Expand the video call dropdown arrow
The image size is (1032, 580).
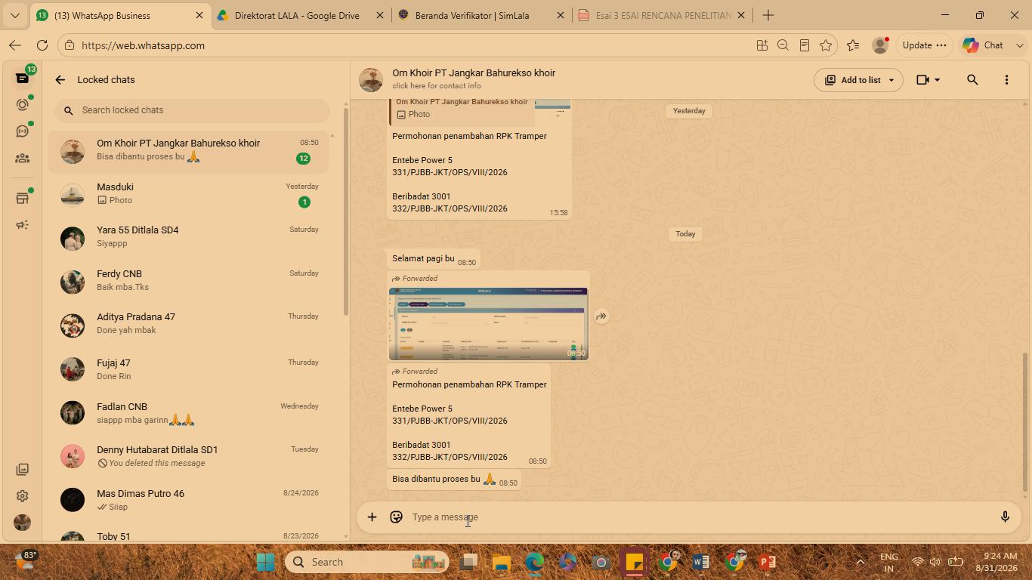tap(938, 80)
